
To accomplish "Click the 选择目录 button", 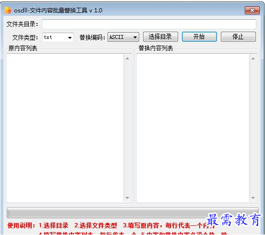I will coord(160,36).
